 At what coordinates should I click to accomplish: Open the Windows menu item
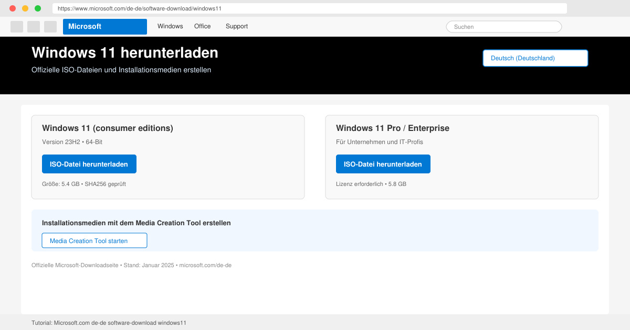coord(170,26)
